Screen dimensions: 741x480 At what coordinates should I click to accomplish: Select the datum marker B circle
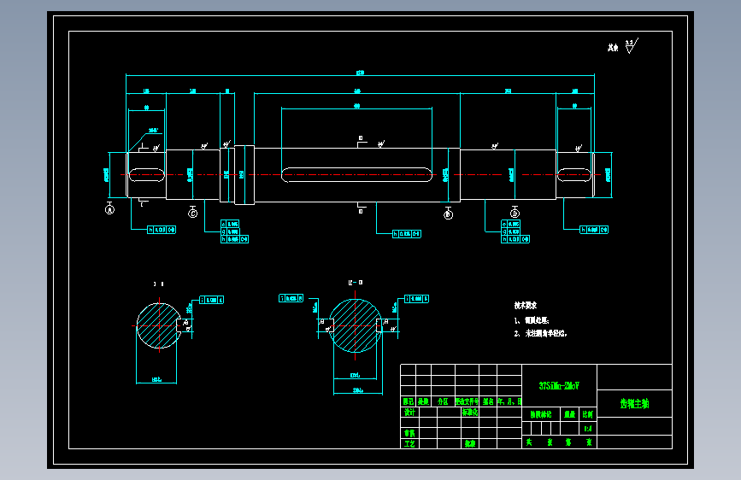click(449, 214)
